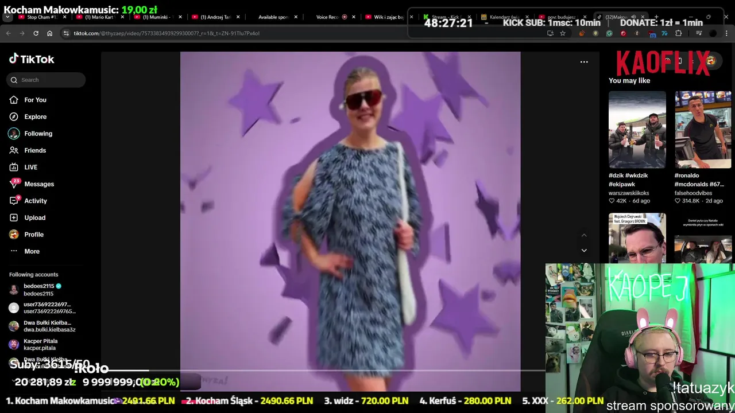Mute the TikTok tab speaker icon
Viewport: 735px width, 413px height.
coord(633,17)
